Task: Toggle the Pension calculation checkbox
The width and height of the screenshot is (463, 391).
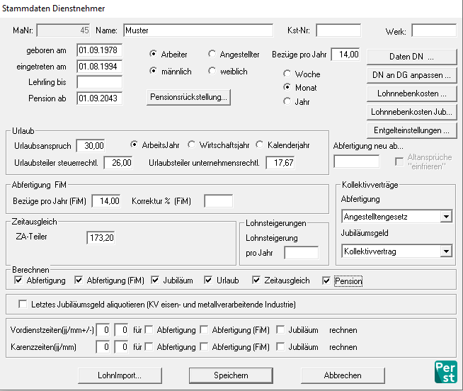Action: click(326, 280)
